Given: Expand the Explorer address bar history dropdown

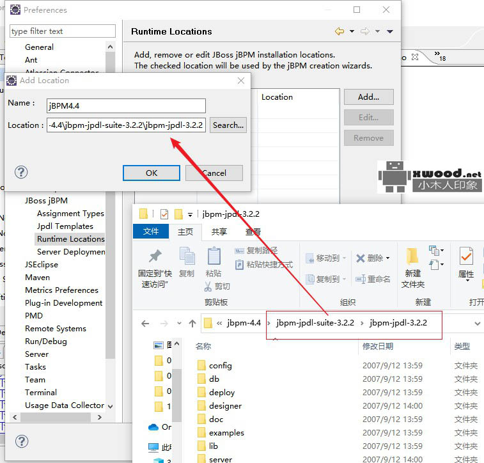Looking at the screenshot, I should pyautogui.click(x=477, y=324).
